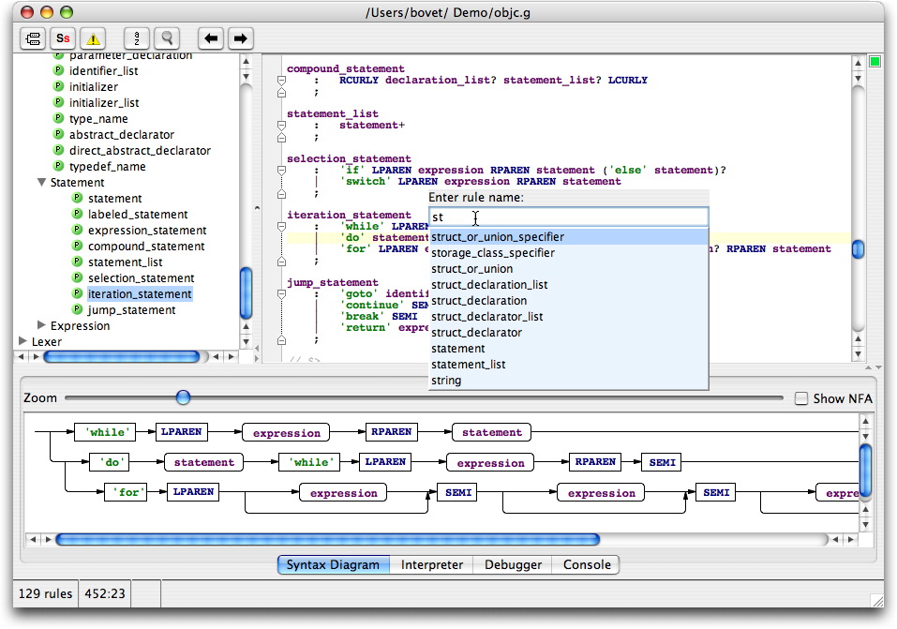Image resolution: width=897 pixels, height=629 pixels.
Task: Open the Console tab
Action: 586,565
